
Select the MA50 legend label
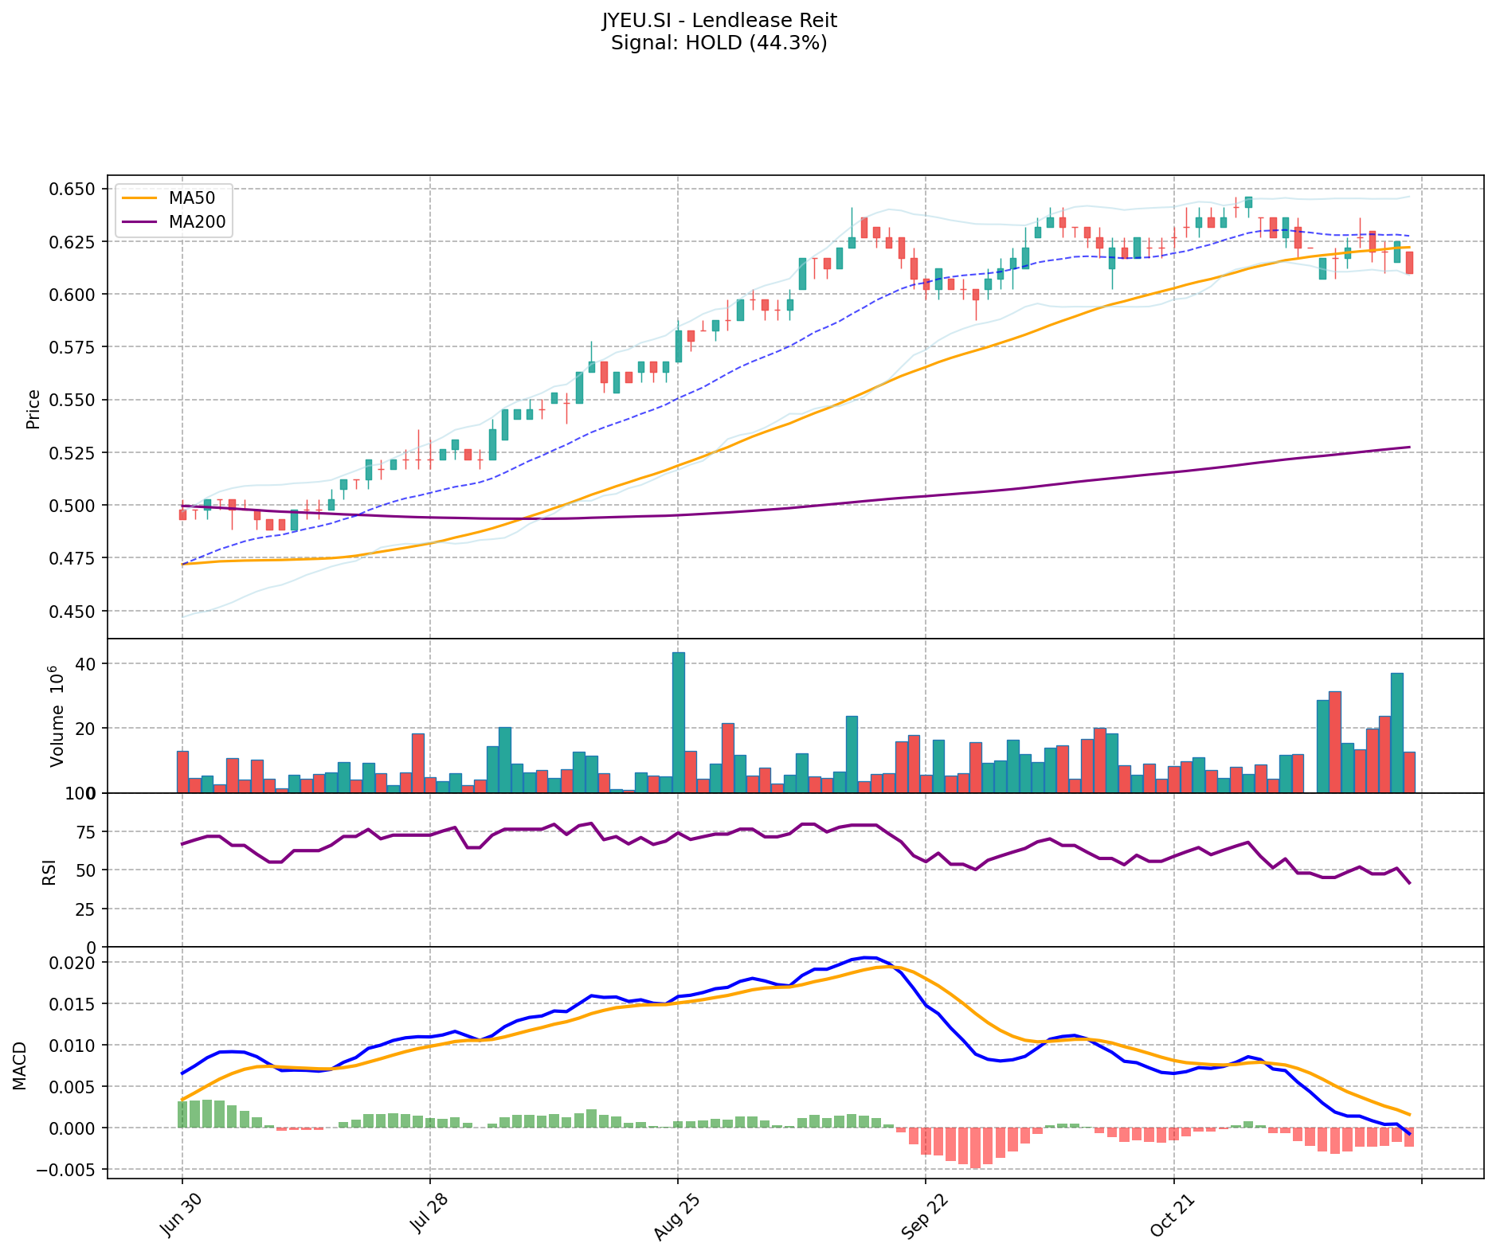point(191,197)
